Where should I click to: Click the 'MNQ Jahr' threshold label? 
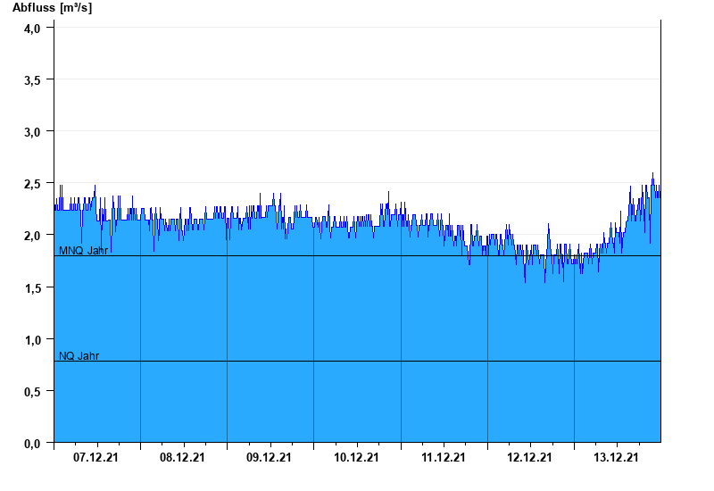tap(83, 251)
